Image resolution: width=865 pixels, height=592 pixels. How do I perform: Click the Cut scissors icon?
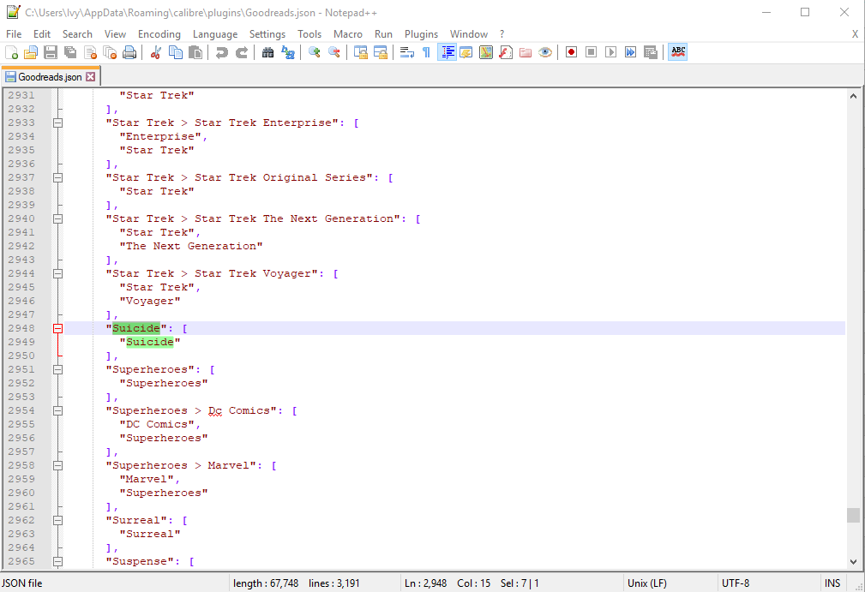click(x=155, y=52)
